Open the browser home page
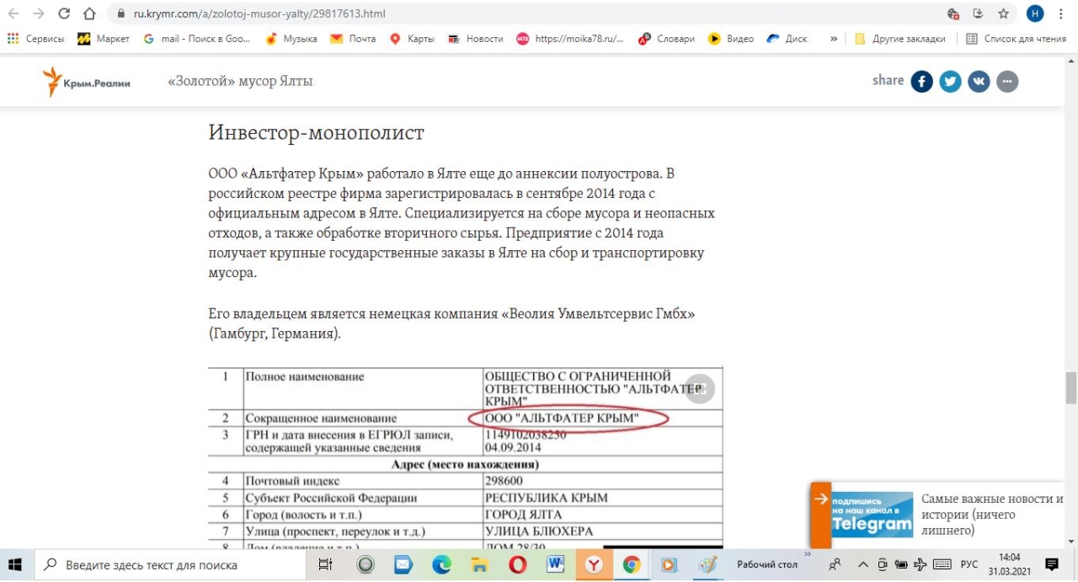 point(89,13)
